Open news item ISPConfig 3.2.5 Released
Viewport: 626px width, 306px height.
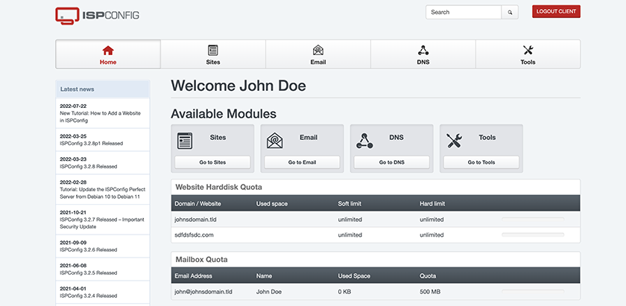pyautogui.click(x=89, y=273)
